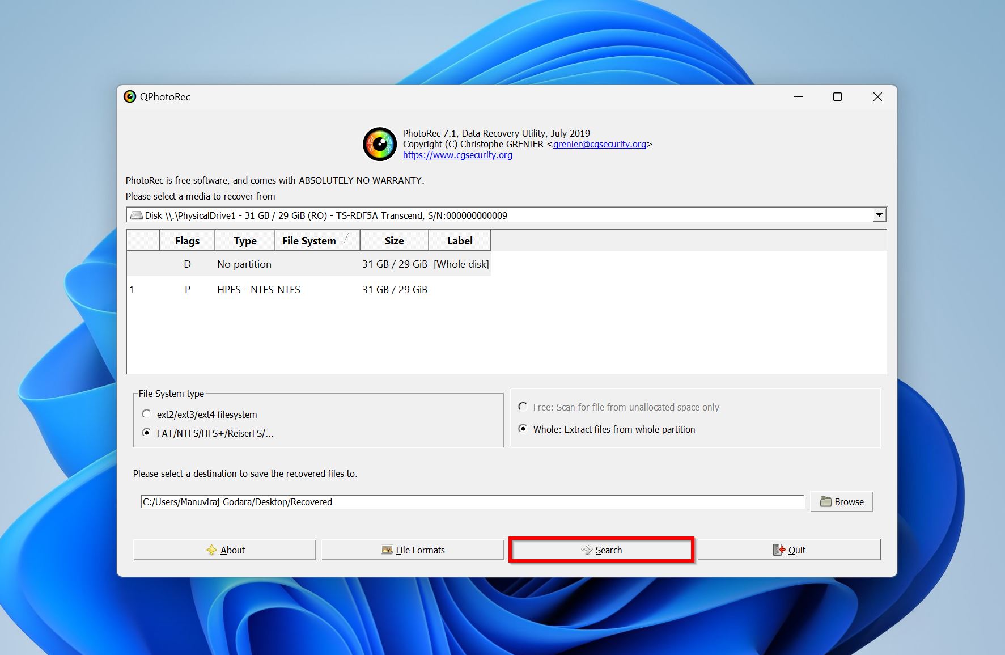The image size is (1005, 655).
Task: Click the QPhotoRec title bar app icon
Action: click(x=130, y=96)
